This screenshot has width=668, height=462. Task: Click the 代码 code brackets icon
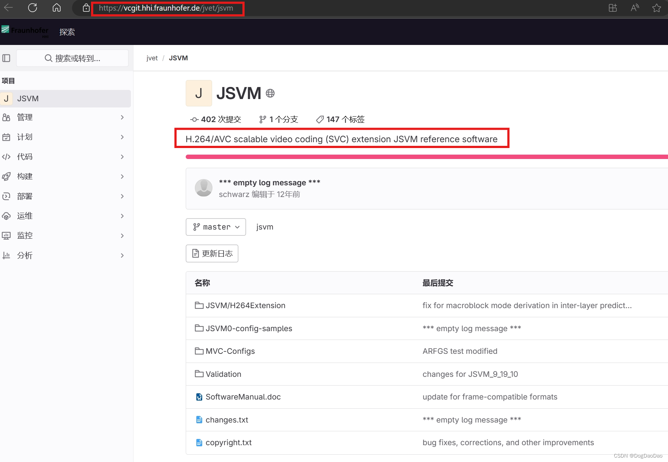[6, 157]
